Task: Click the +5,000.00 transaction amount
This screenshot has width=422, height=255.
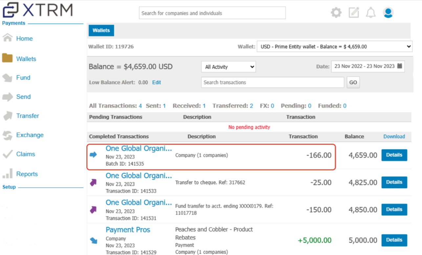Action: pyautogui.click(x=315, y=240)
